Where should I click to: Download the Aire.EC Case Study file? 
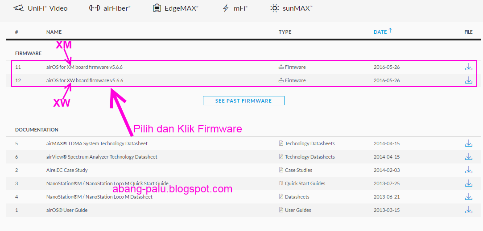[x=468, y=170]
